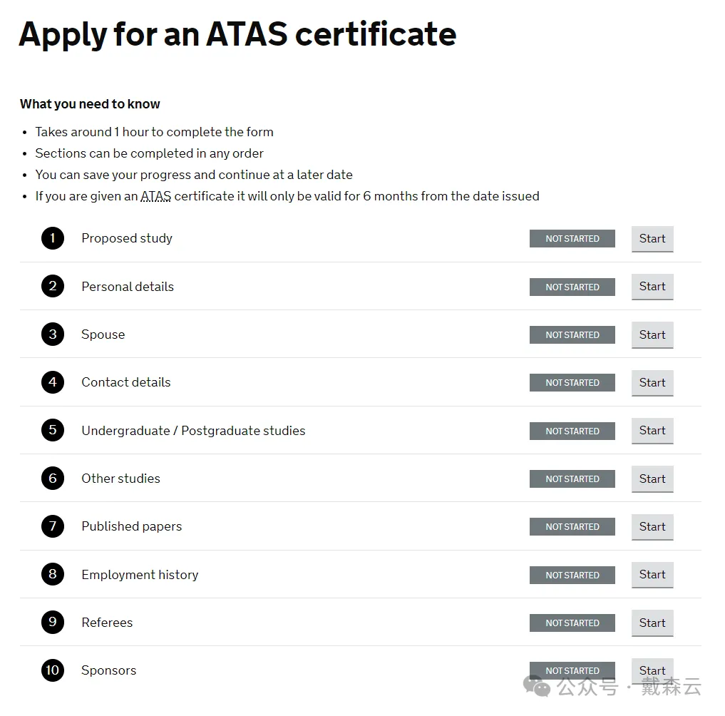
Task: Click the number 1 circle icon
Action: 53,238
